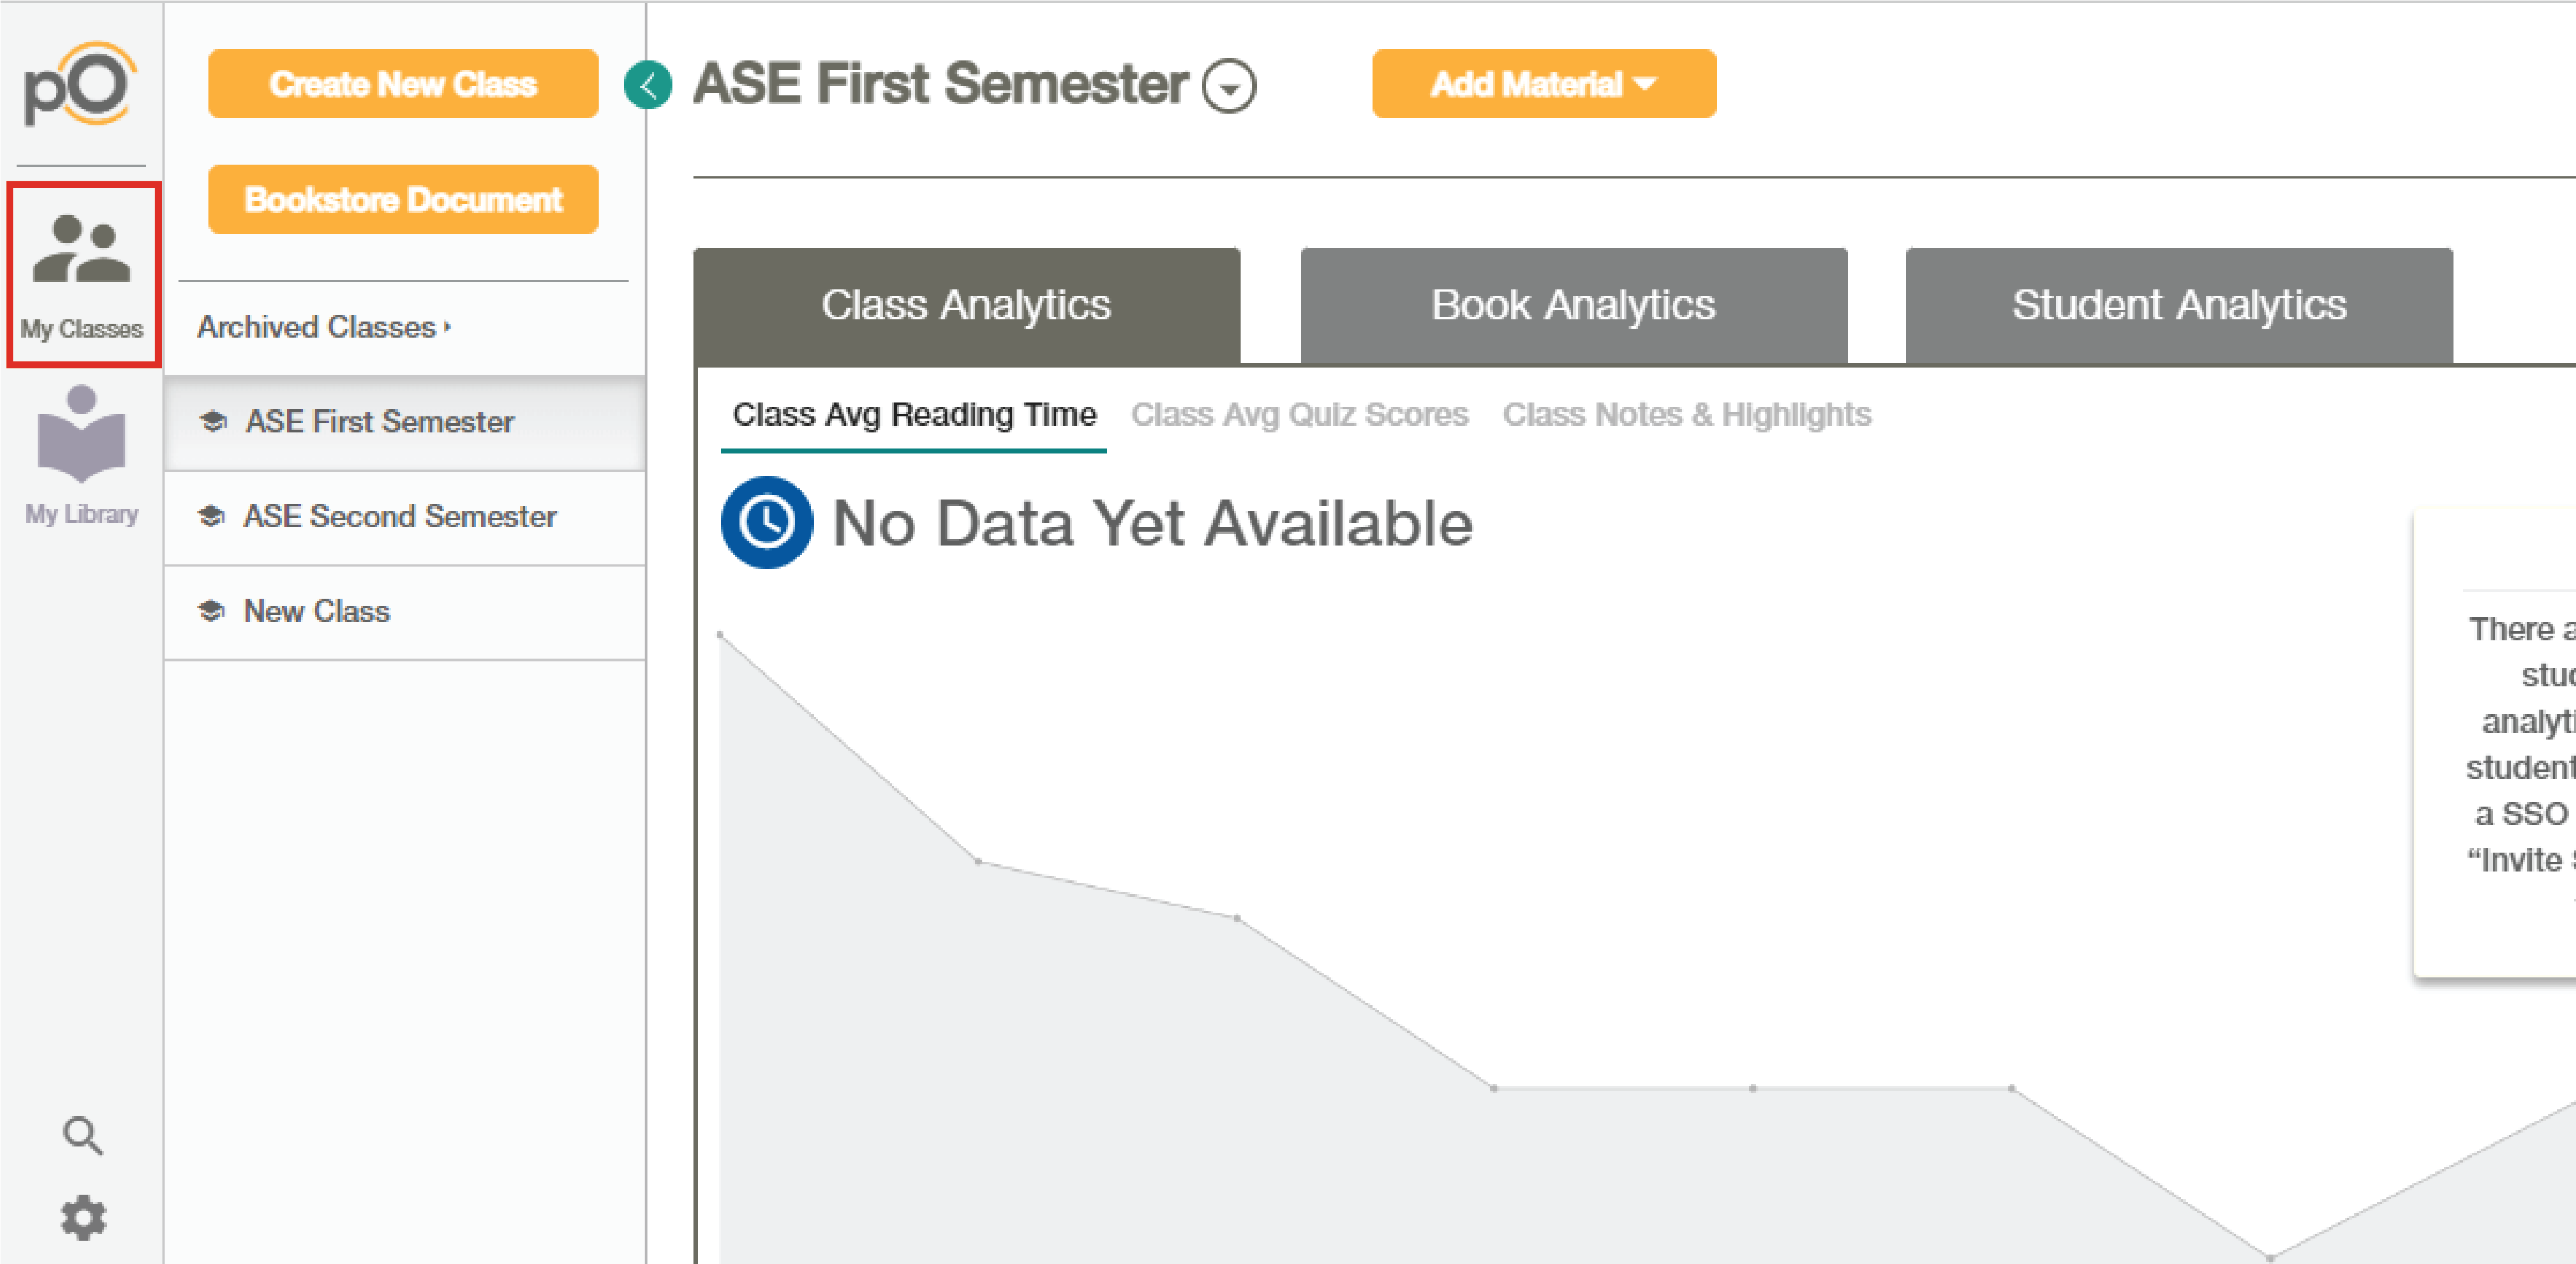Image resolution: width=2576 pixels, height=1264 pixels.
Task: Open the ASE First Semester title dropdown circle
Action: (1229, 86)
